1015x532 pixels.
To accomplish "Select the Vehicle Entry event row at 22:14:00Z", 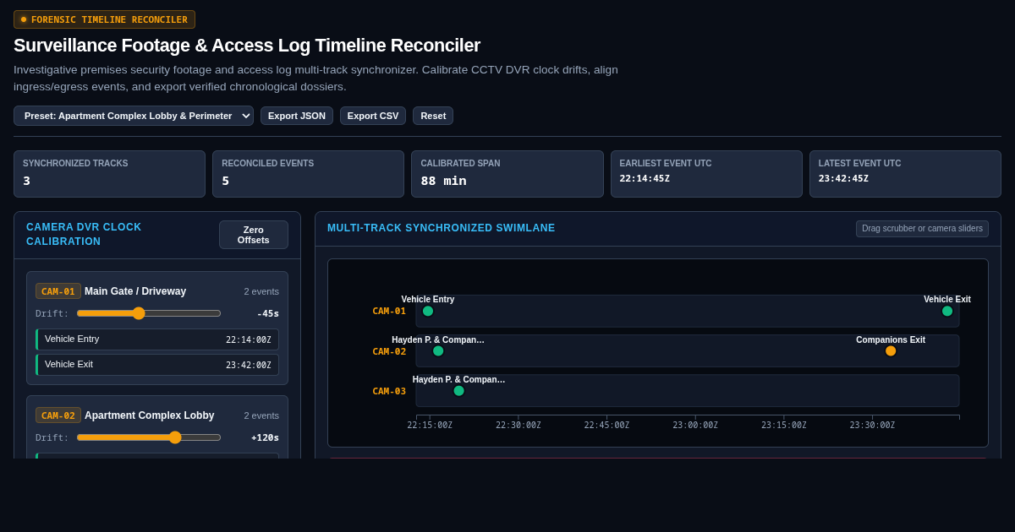I will click(157, 339).
